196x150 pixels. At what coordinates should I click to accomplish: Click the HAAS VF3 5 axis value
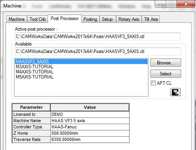[90, 121]
